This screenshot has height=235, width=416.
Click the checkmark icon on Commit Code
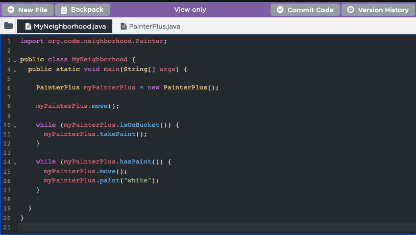point(280,10)
